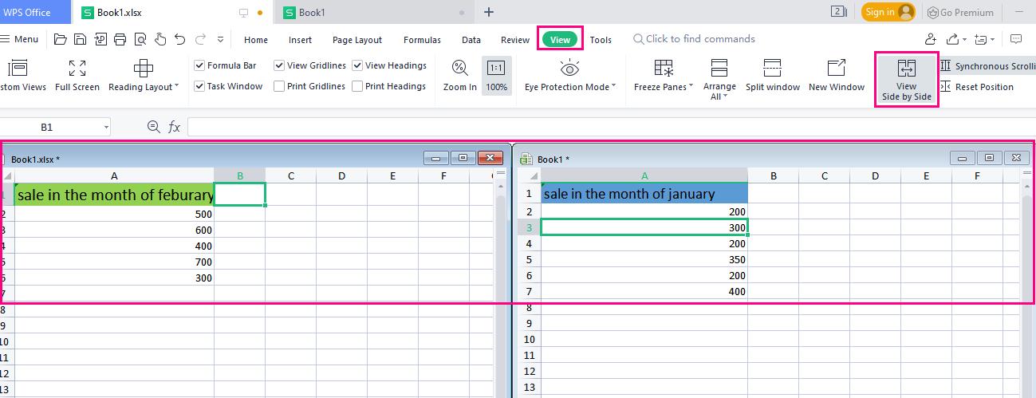Switch to the Review tab
Image resolution: width=1036 pixels, height=398 pixels.
tap(515, 40)
